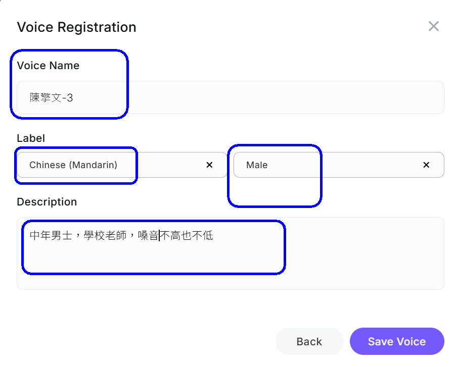Click the "Label" section heading
Image resolution: width=457 pixels, height=367 pixels.
[31, 138]
